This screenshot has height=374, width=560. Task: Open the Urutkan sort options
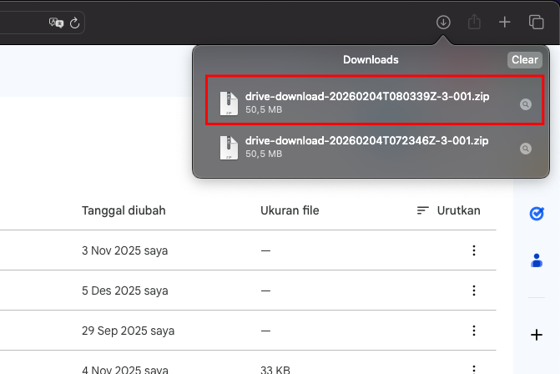click(x=448, y=210)
